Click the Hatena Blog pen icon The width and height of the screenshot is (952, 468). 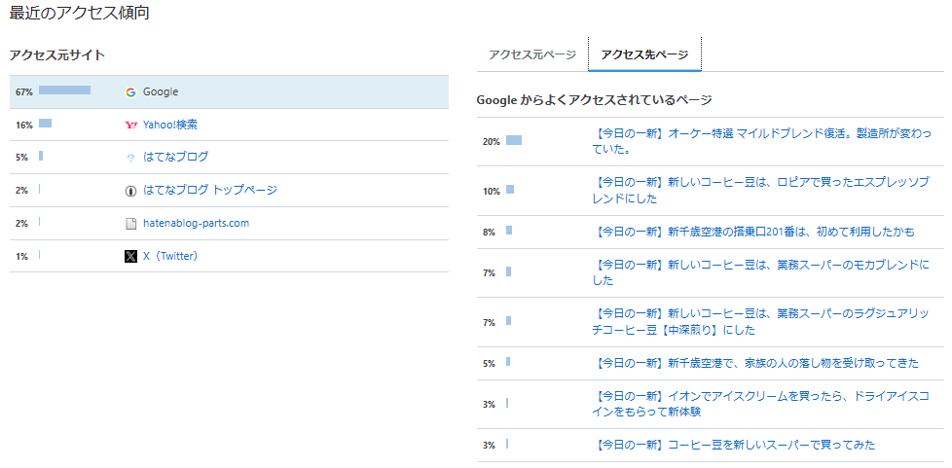pos(129,158)
